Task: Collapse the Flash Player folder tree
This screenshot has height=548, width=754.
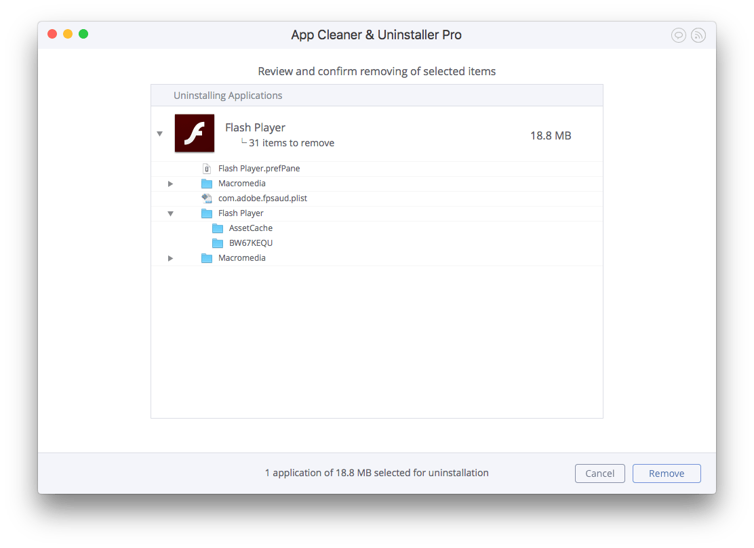Action: 170,213
